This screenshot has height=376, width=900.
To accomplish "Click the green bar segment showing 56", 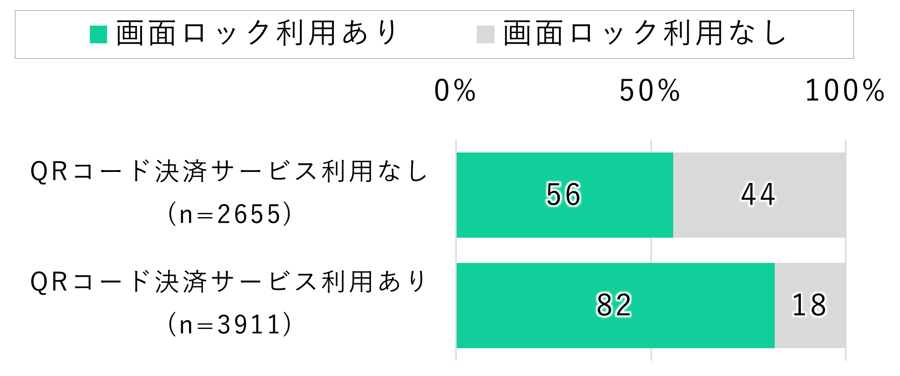I will click(x=565, y=195).
